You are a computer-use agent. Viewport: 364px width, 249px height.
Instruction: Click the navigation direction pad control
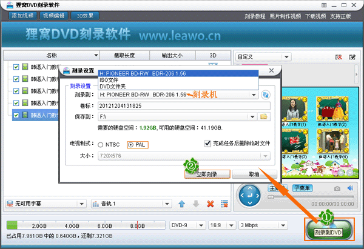pos(250,196)
